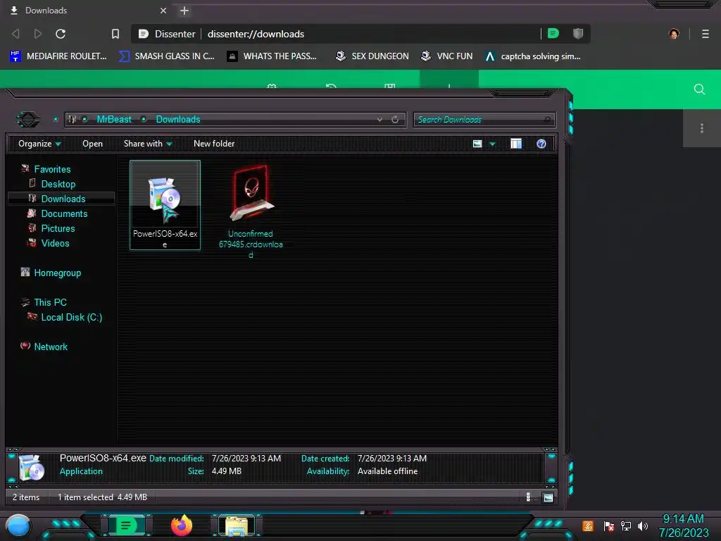The width and height of the screenshot is (721, 541).
Task: Open Firefox from the taskbar
Action: point(182,526)
